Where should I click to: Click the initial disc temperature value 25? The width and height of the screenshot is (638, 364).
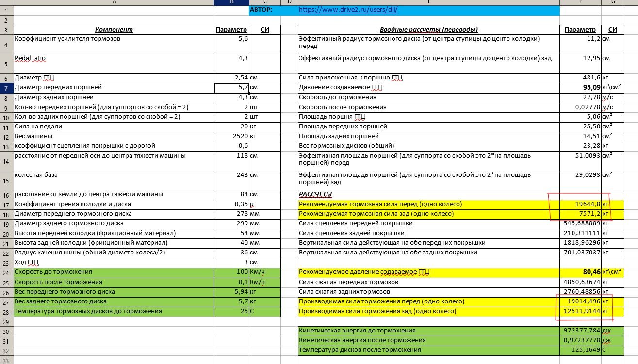231,311
